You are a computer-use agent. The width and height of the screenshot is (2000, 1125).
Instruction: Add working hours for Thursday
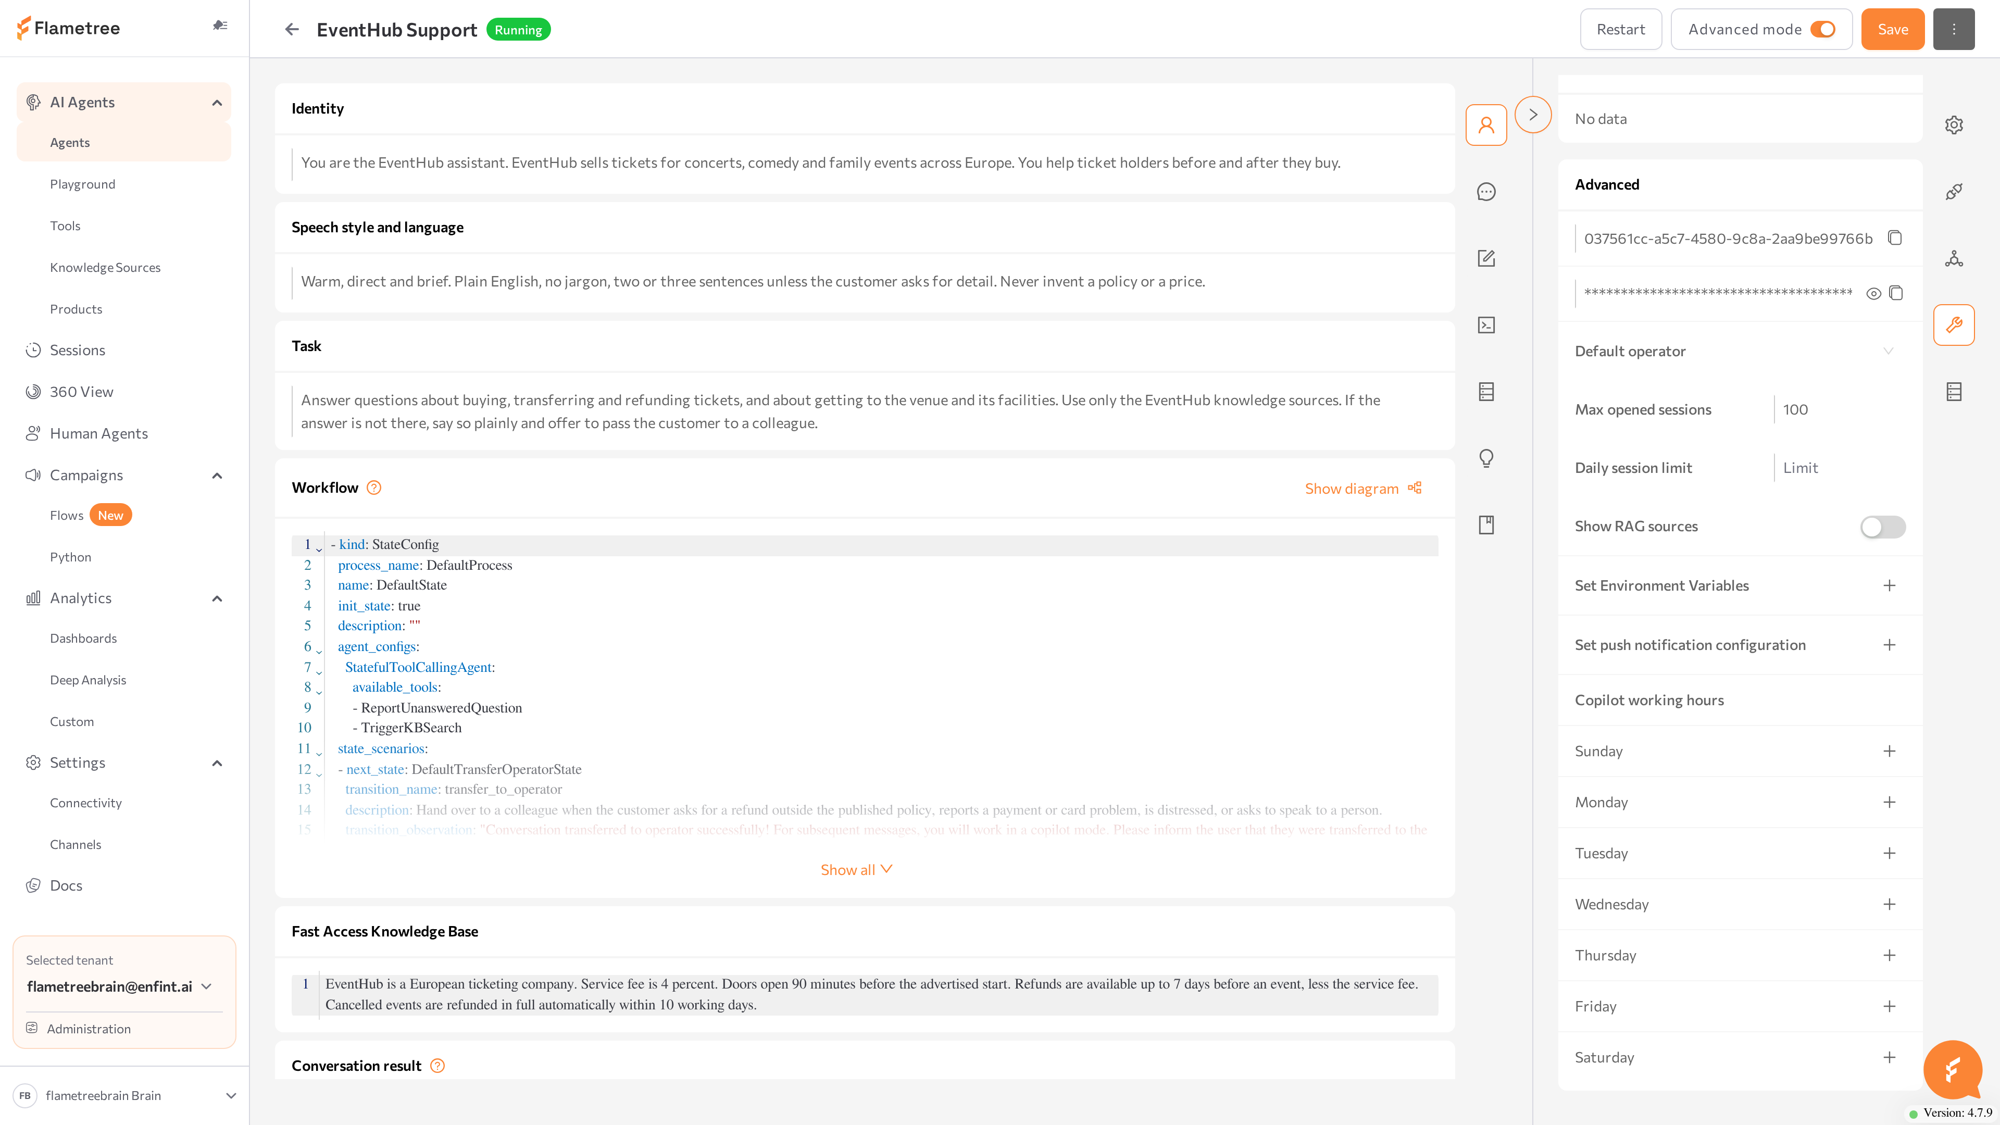1890,955
